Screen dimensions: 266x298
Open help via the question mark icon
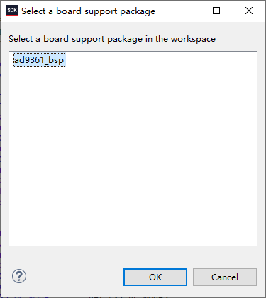[x=19, y=276]
